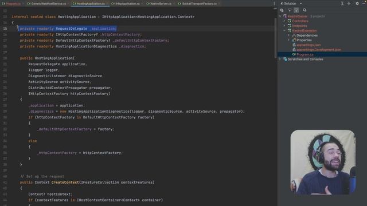This screenshot has width=367, height=206.
Task: Click the IFeatureCollection parameter type
Action: (100, 183)
